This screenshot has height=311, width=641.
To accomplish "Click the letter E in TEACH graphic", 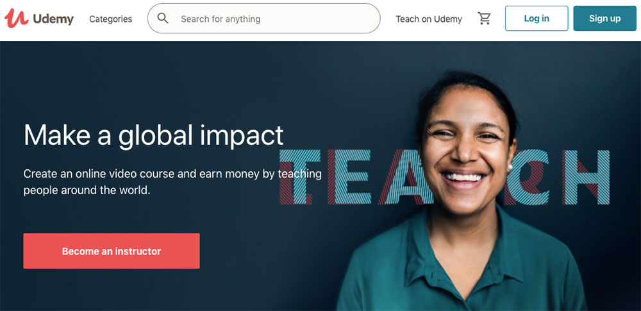I will click(349, 177).
